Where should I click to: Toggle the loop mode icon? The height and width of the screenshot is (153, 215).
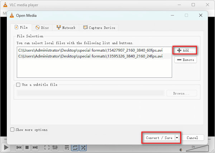[x=75, y=148]
